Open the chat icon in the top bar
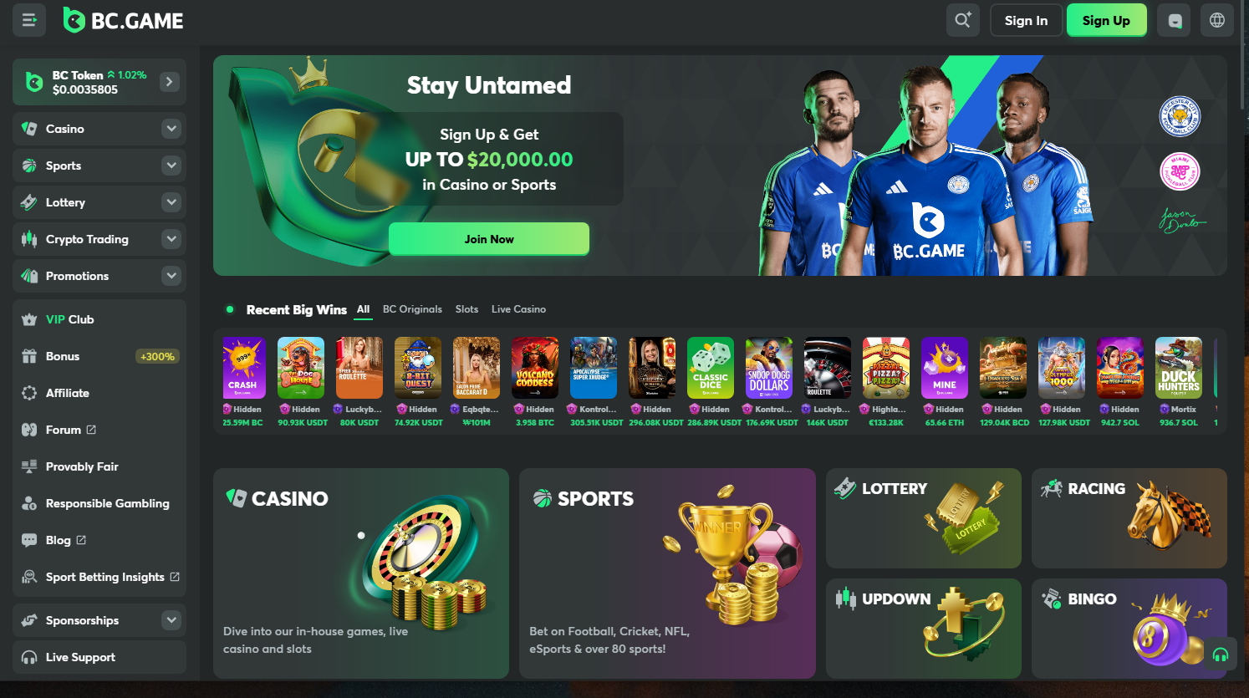Screen dimensions: 1249x698 click(x=1175, y=20)
